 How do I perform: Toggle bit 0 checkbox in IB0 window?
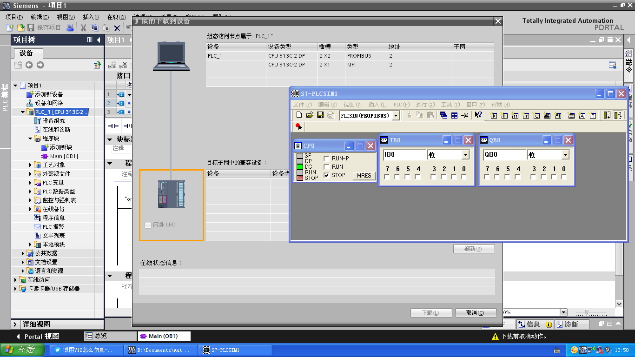pos(464,177)
